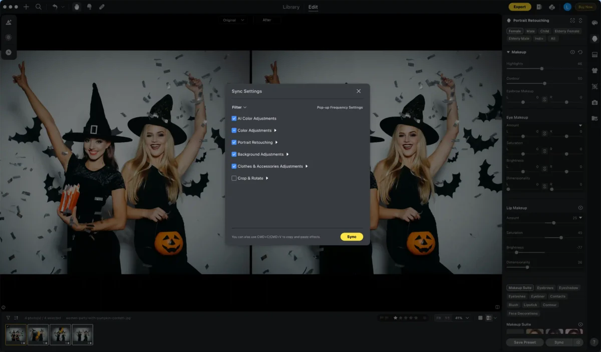Viewport: 601px width, 352px height.
Task: Click the undo arrow icon
Action: coord(55,7)
